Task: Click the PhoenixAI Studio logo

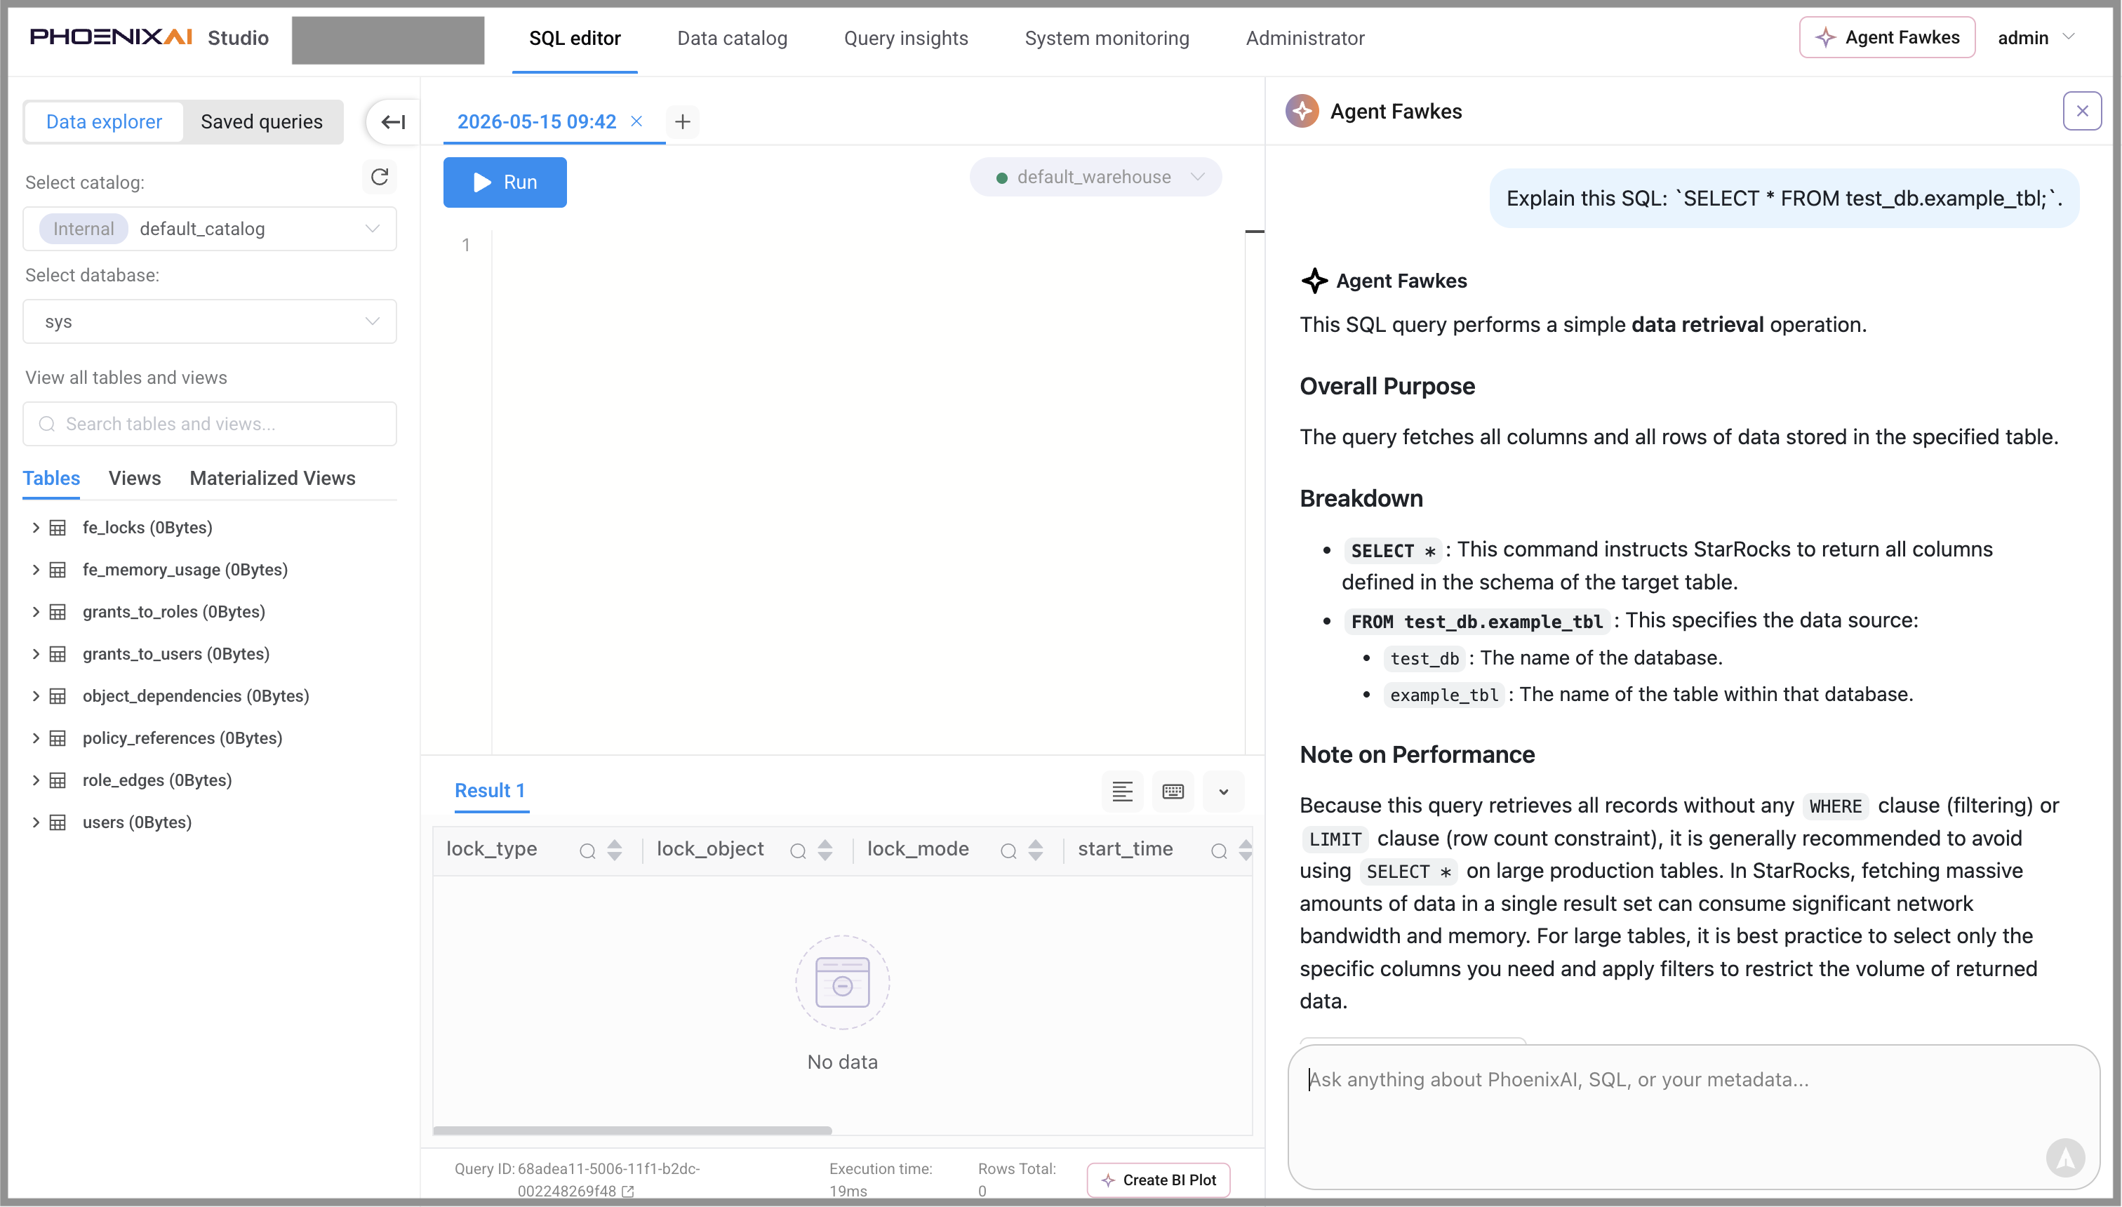Action: point(149,38)
